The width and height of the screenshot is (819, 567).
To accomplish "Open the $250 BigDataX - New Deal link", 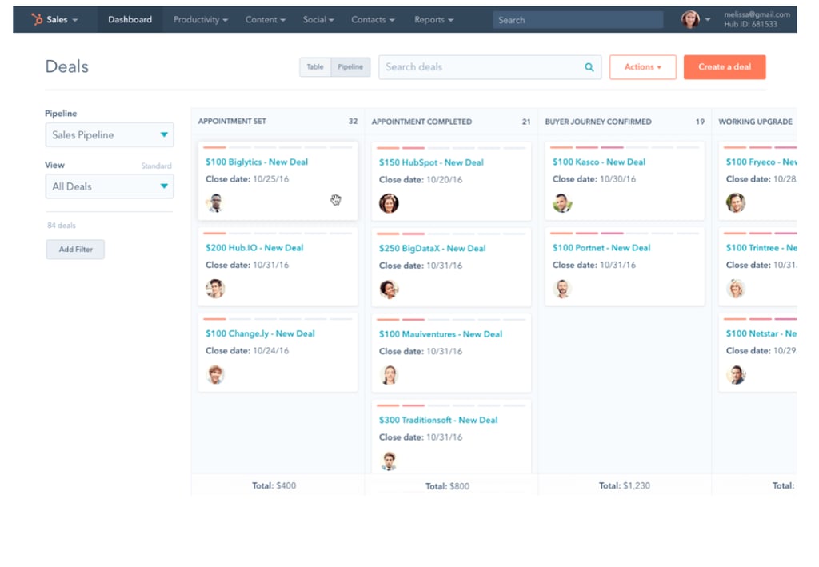I will click(x=433, y=248).
